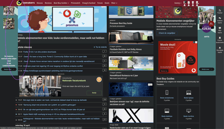Open Mobiele abonnementen voor kids headline

coord(61,39)
